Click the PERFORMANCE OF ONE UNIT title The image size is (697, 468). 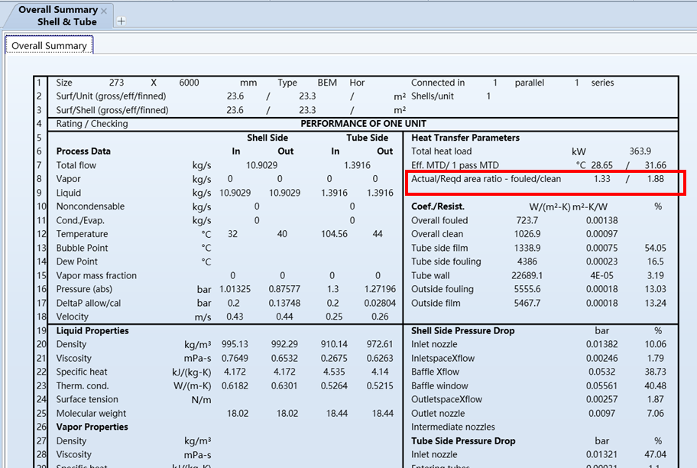pos(363,124)
